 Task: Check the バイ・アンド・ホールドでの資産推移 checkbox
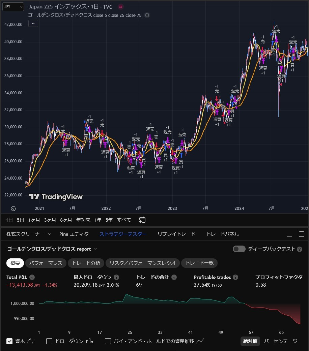[108, 341]
